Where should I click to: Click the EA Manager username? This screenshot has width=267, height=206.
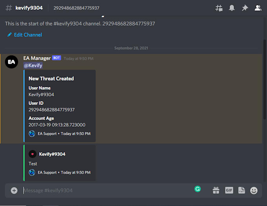tap(37, 58)
